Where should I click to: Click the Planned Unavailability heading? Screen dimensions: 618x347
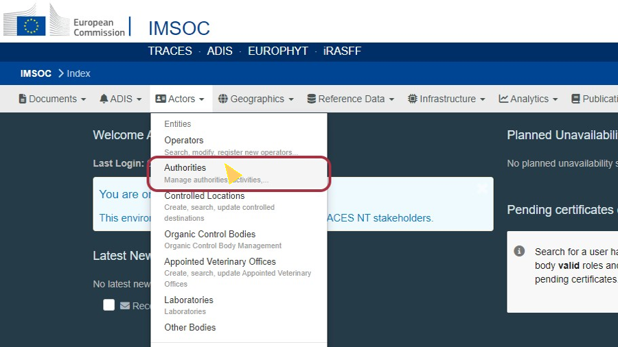click(x=562, y=135)
